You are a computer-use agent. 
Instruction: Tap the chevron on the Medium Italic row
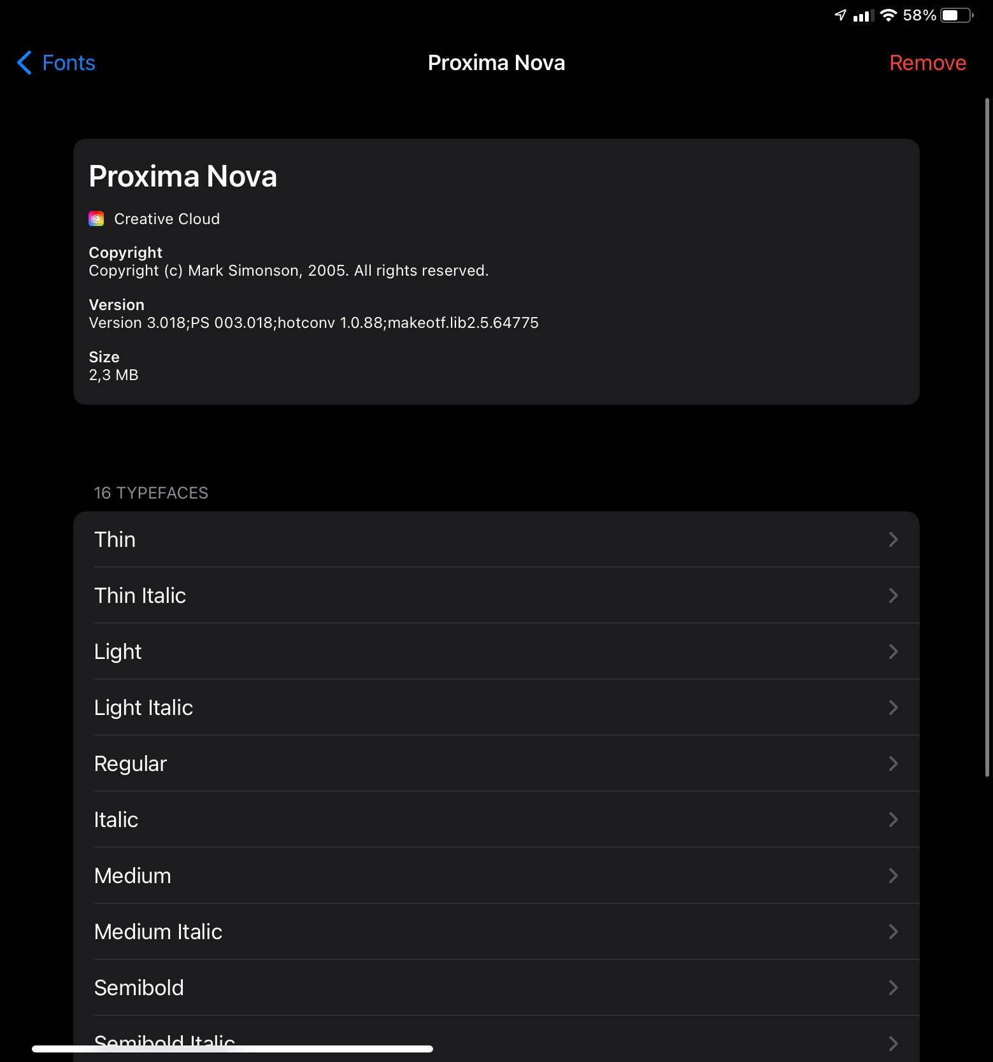point(893,931)
